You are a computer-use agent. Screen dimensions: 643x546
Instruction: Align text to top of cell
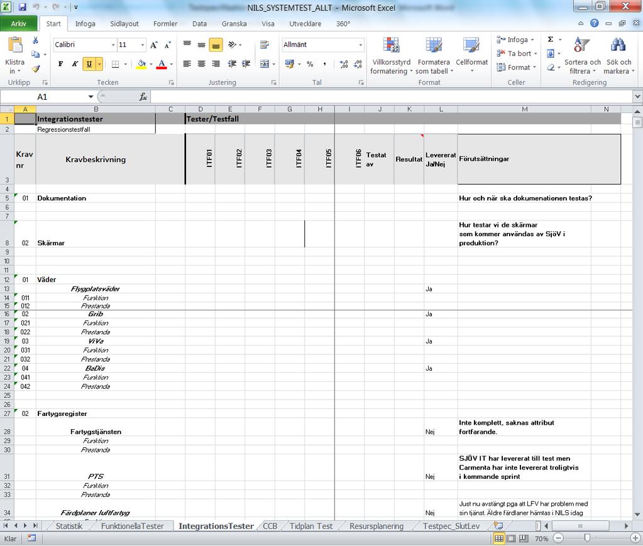(x=187, y=44)
